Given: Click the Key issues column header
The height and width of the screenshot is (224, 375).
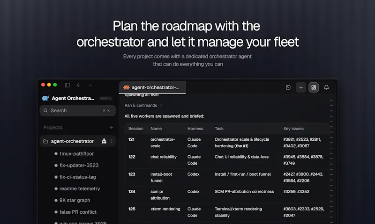Looking at the screenshot, I should tap(293, 129).
